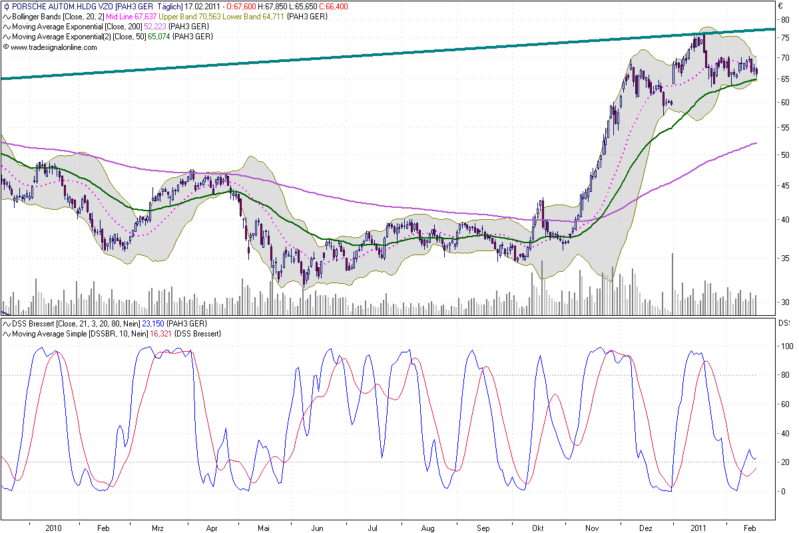The width and height of the screenshot is (799, 533).
Task: Click the Sep label on the time axis
Action: 483,528
